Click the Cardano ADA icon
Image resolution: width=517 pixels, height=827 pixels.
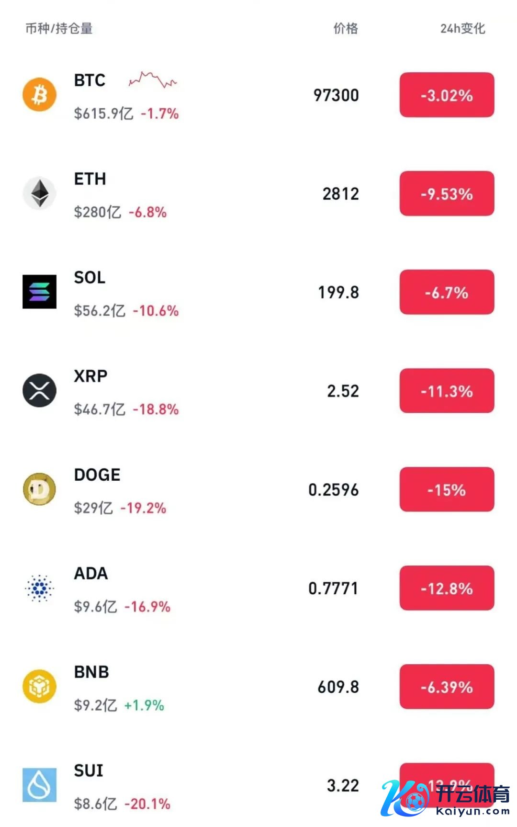tap(40, 588)
